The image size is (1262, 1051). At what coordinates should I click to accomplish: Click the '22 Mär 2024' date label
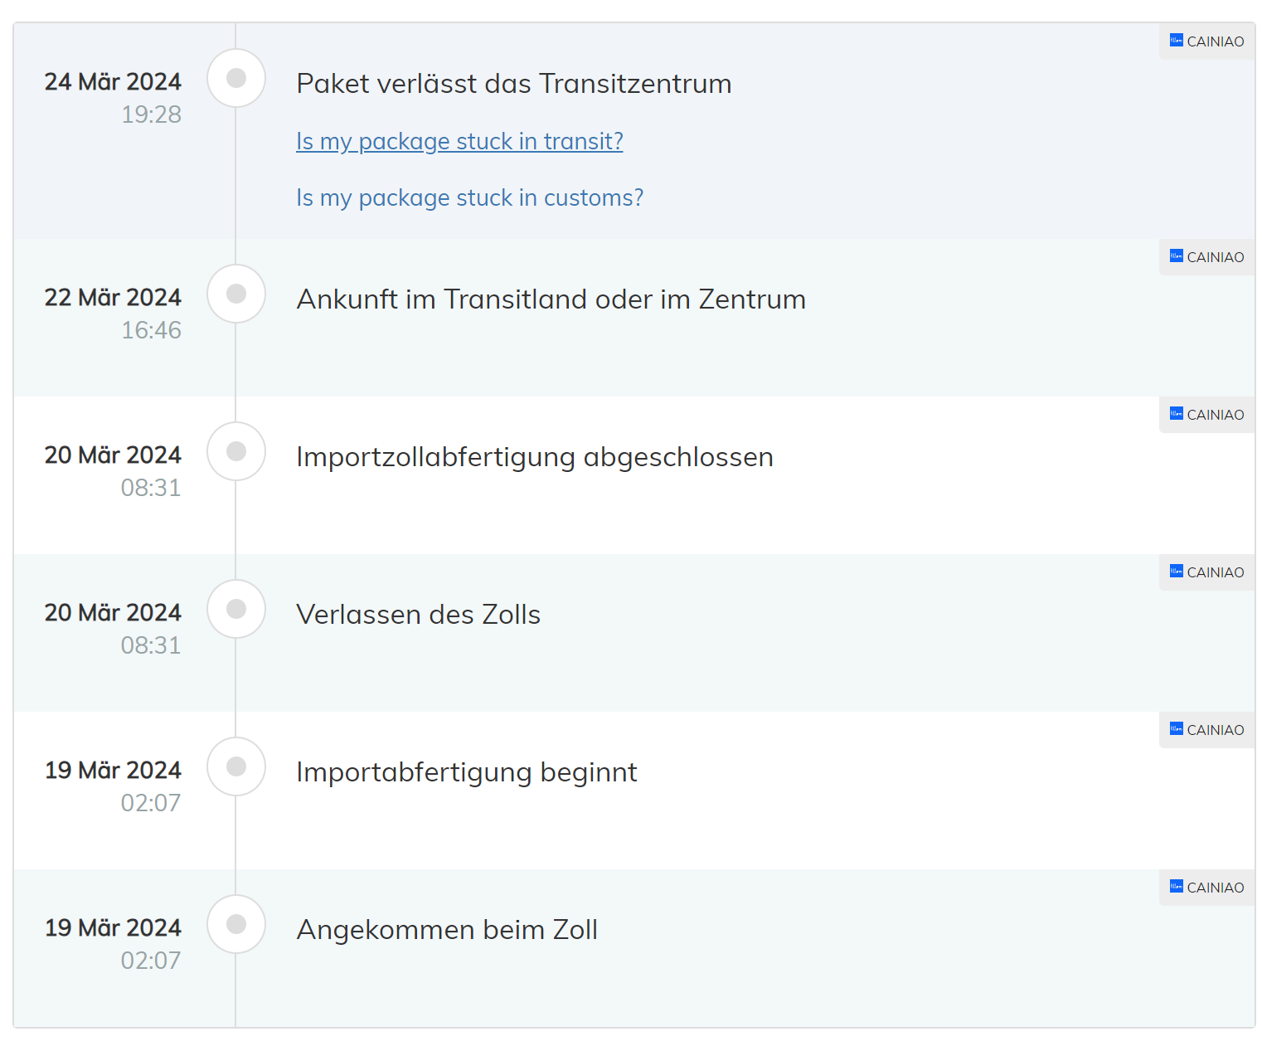coord(113,298)
